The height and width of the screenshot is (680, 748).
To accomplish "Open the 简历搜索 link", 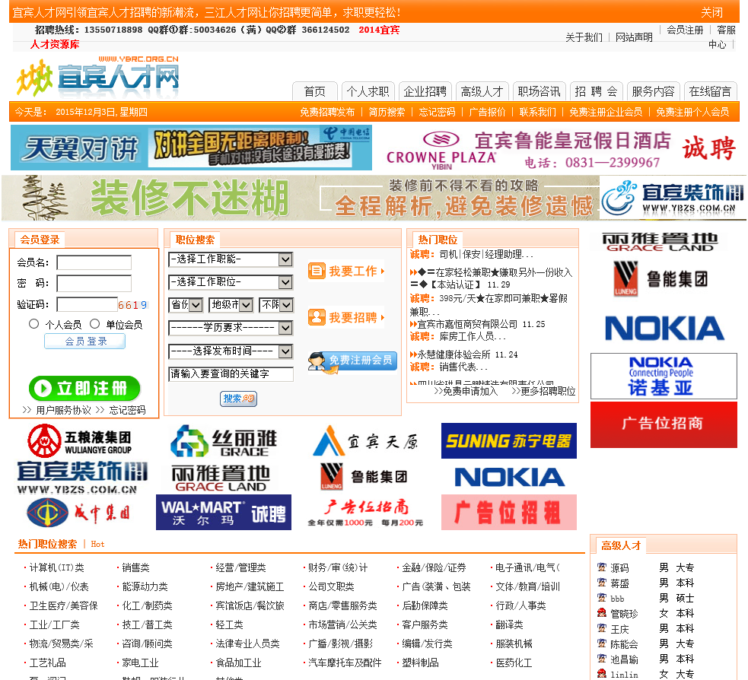I will 387,112.
